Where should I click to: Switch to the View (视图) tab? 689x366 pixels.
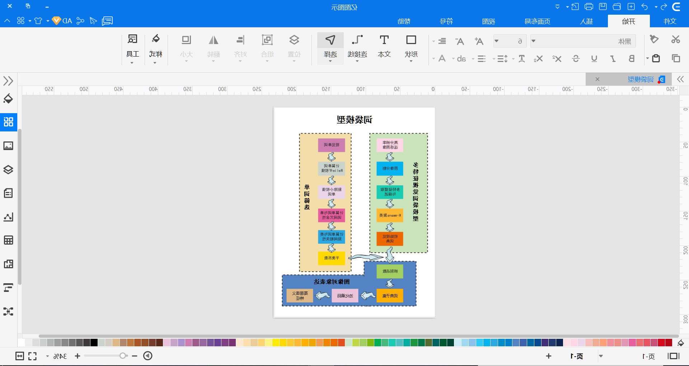pos(488,21)
